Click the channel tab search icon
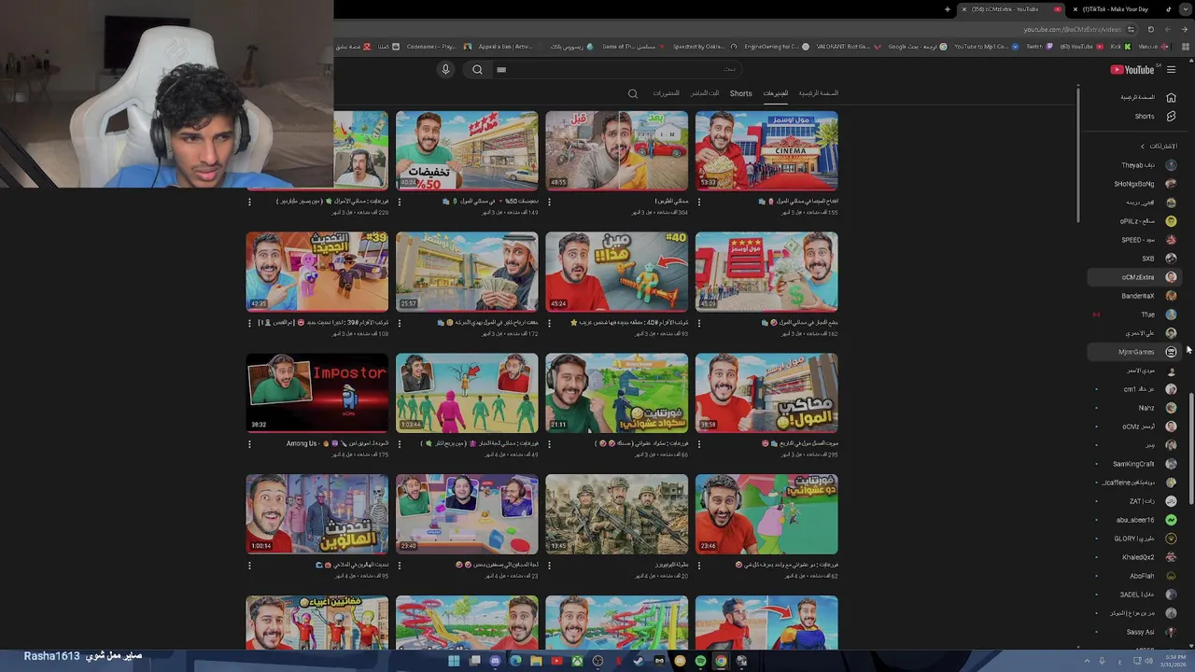1195x672 pixels. click(x=633, y=93)
